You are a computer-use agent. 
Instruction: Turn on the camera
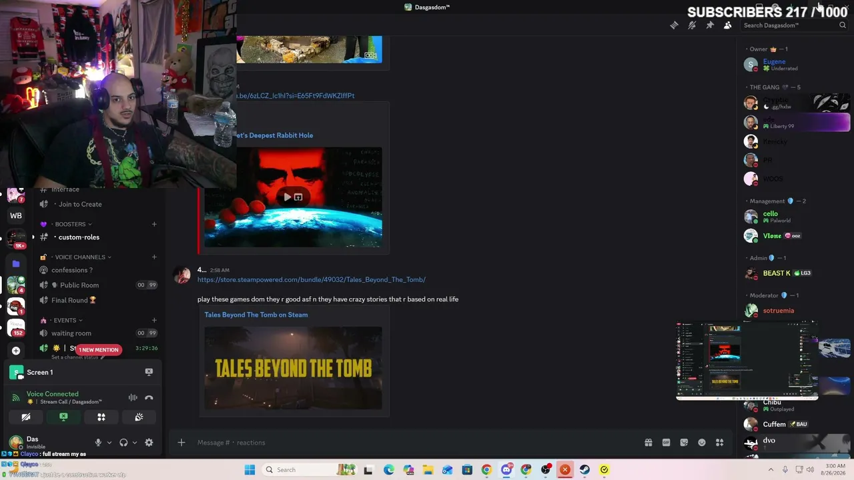click(x=26, y=417)
